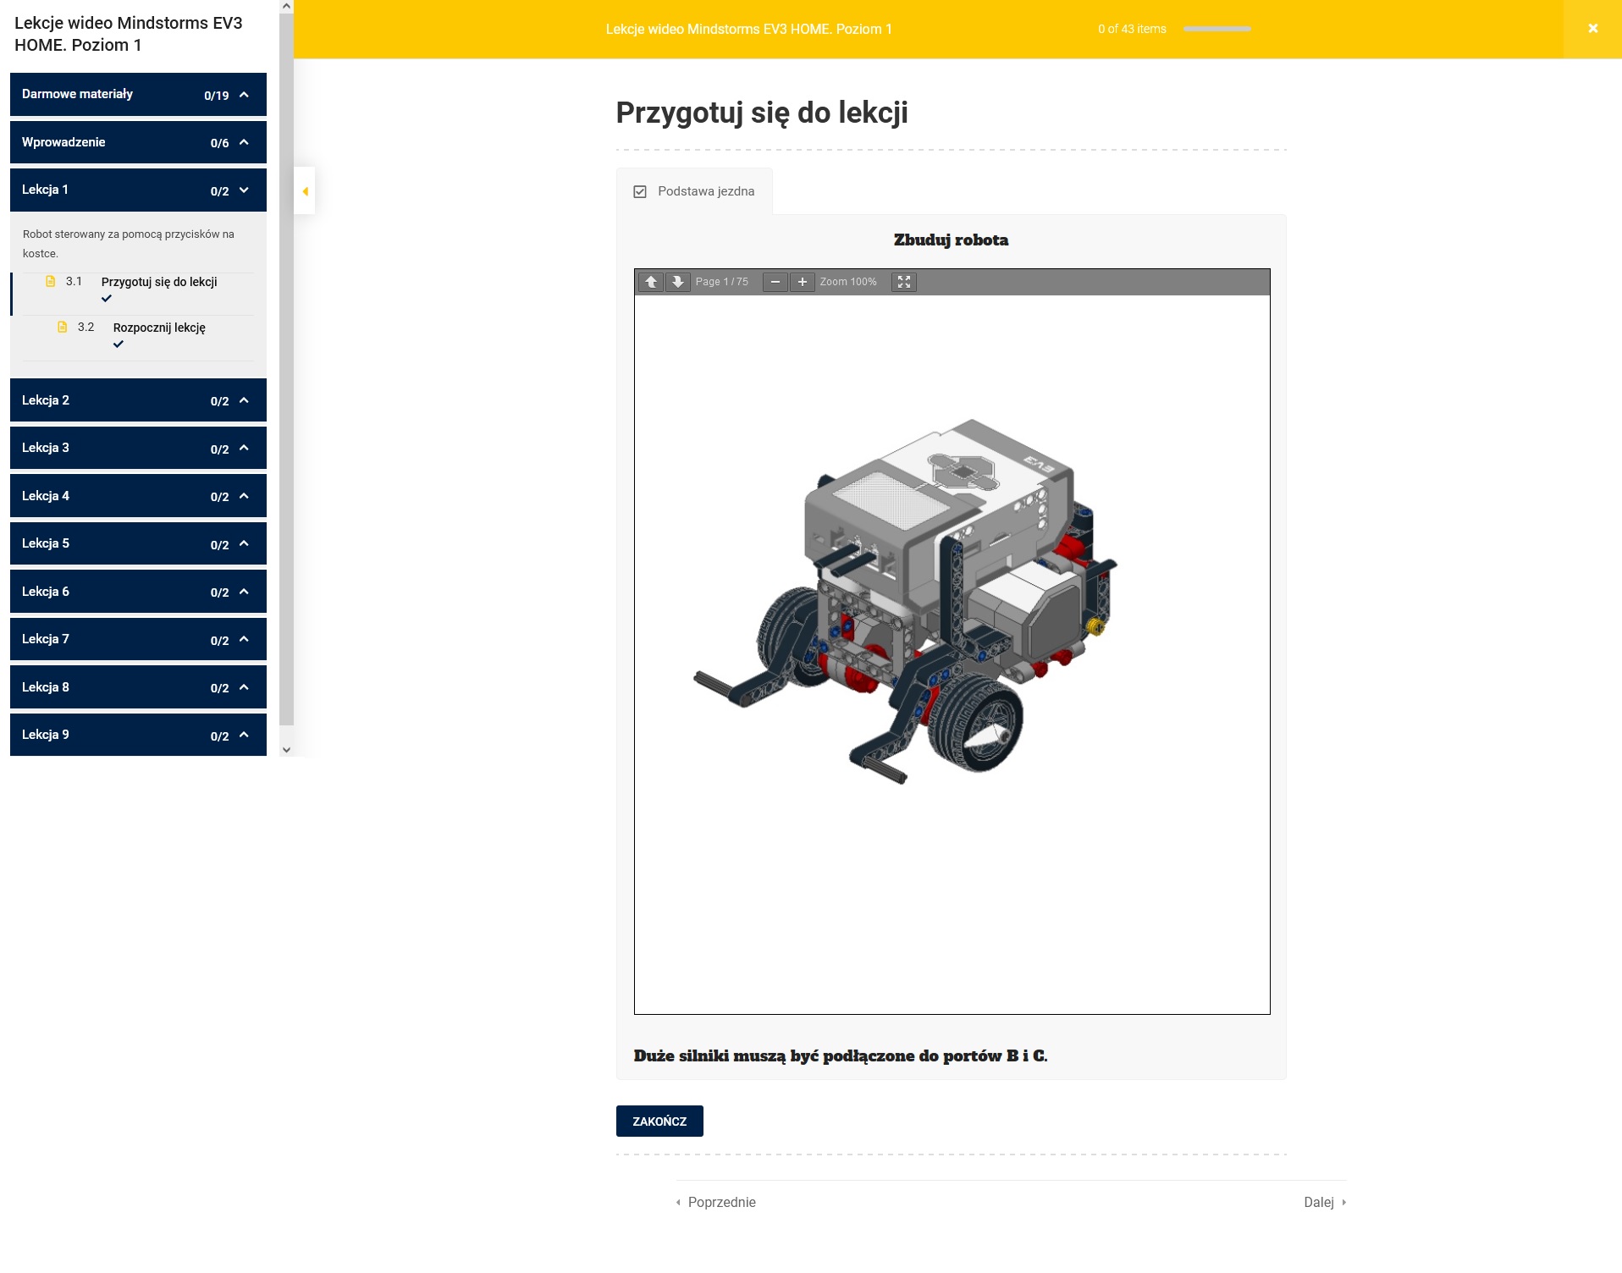
Task: Expand the Lekcja 8 section
Action: pyautogui.click(x=138, y=687)
